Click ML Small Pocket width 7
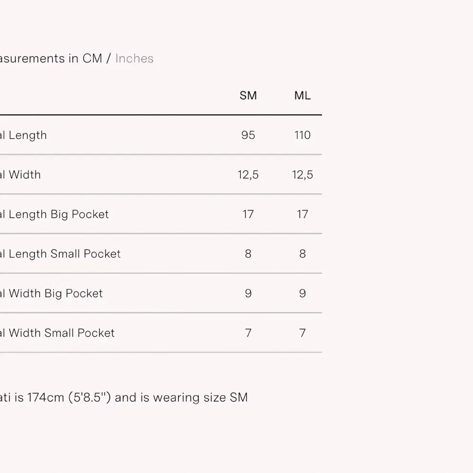The image size is (473, 473). (302, 333)
